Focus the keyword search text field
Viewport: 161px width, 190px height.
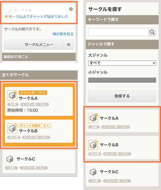coord(118,32)
